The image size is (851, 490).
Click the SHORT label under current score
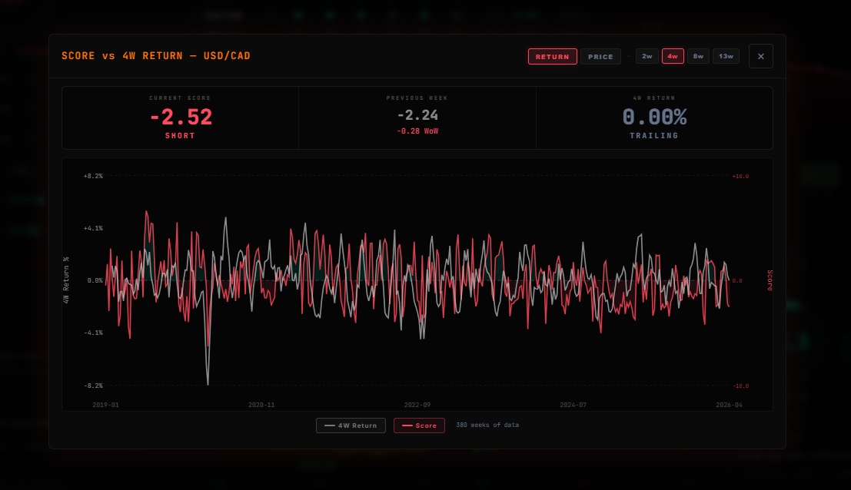click(180, 136)
